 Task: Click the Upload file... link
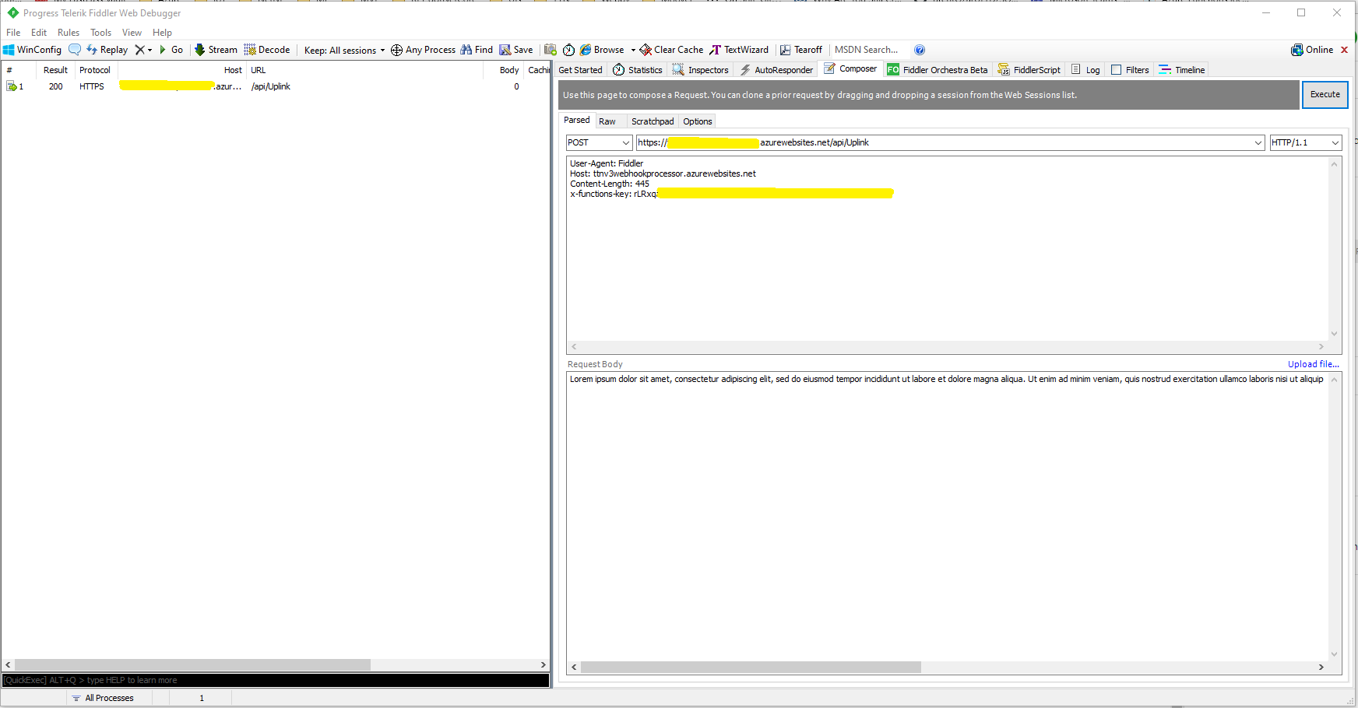click(x=1313, y=364)
